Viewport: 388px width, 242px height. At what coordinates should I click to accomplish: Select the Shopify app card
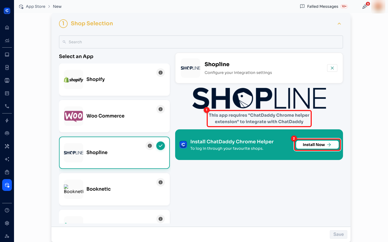pos(114,80)
